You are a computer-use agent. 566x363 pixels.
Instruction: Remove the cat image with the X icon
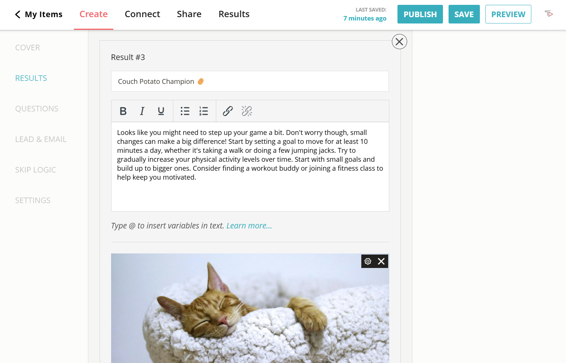click(381, 261)
